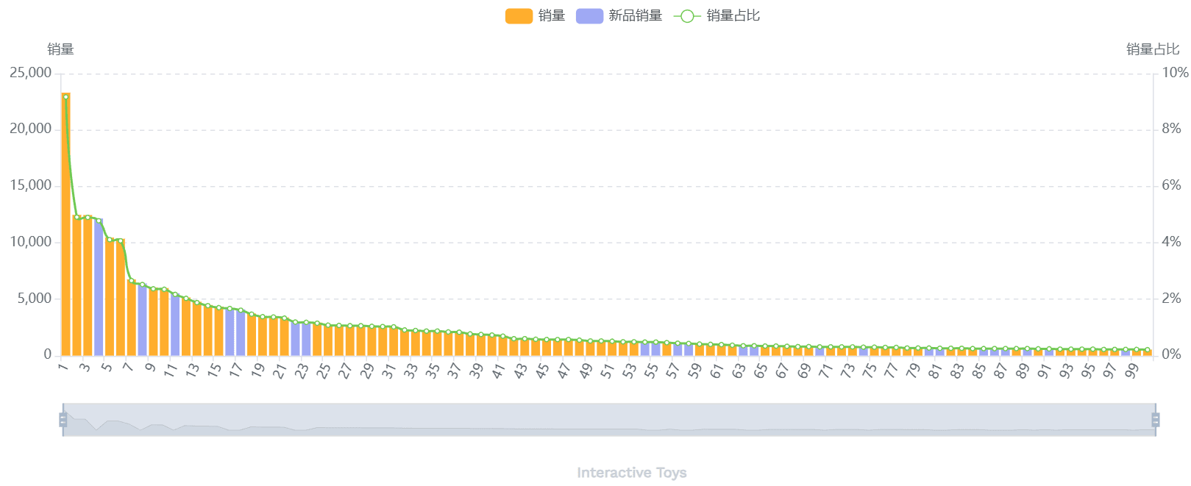Click the 销量 left axis title
The width and height of the screenshot is (1191, 486).
(x=60, y=49)
